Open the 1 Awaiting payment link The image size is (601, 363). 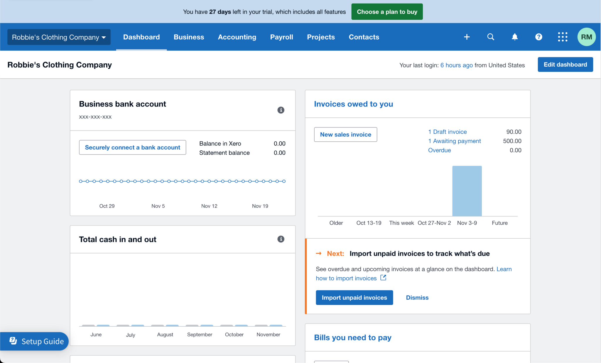(x=454, y=141)
